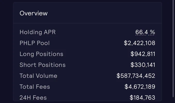This screenshot has width=175, height=103.
Task: Click the Total Volume label
Action: [38, 76]
